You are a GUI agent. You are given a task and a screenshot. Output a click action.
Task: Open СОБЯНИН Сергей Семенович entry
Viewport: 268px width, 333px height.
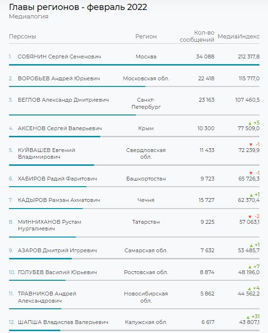(x=59, y=57)
